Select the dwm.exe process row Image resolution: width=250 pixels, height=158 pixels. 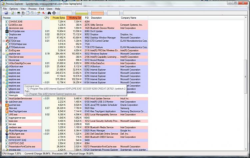pos(75,38)
